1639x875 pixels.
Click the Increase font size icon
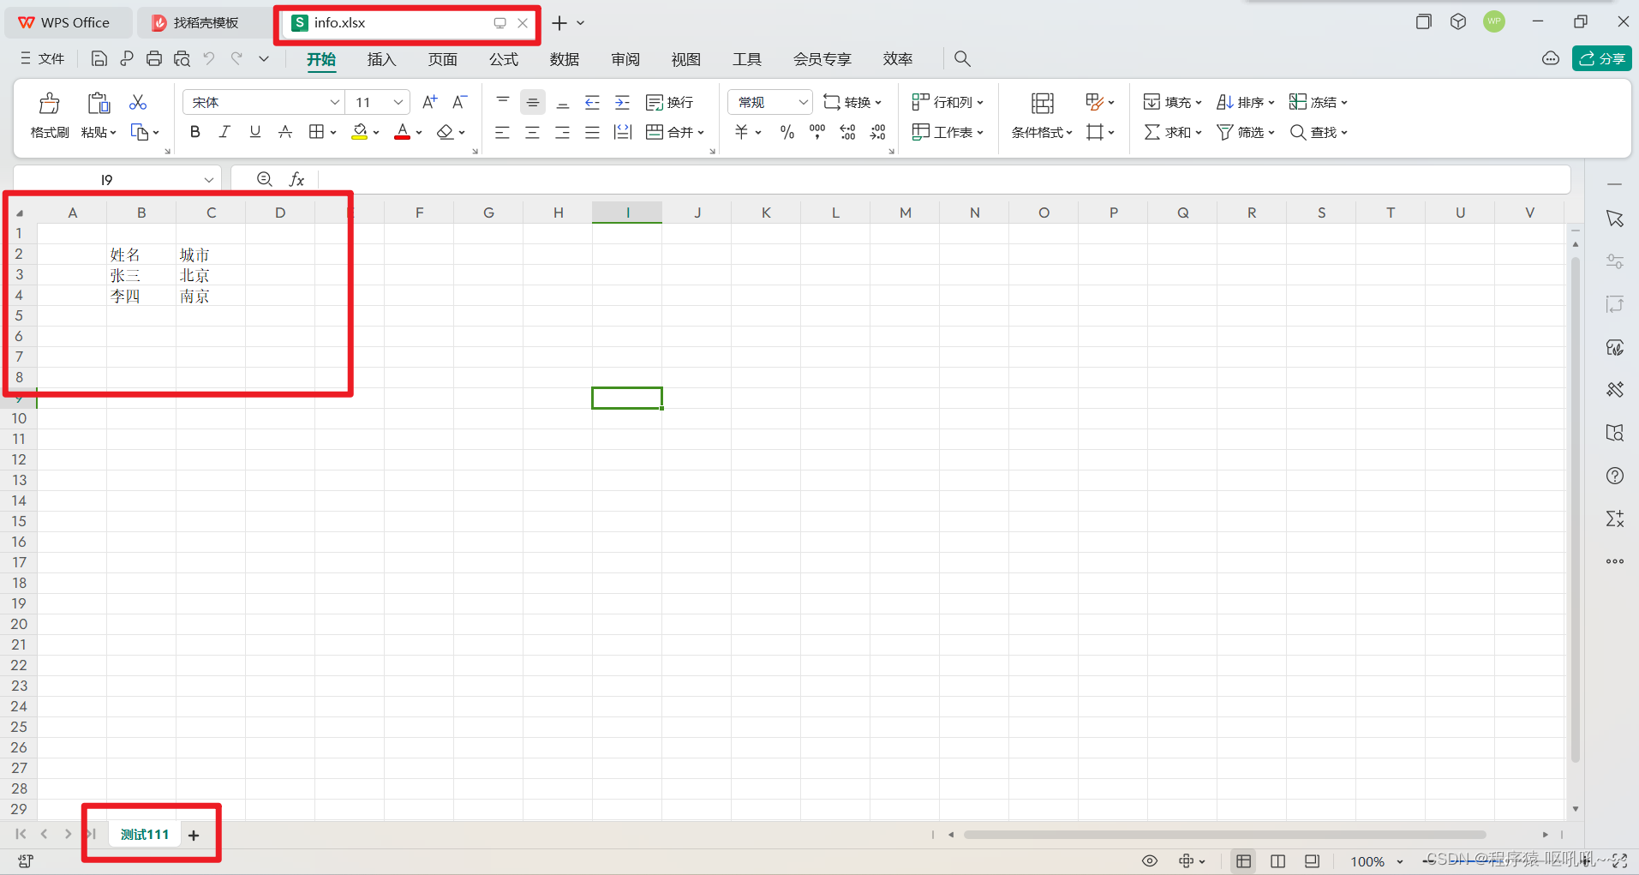pyautogui.click(x=430, y=102)
